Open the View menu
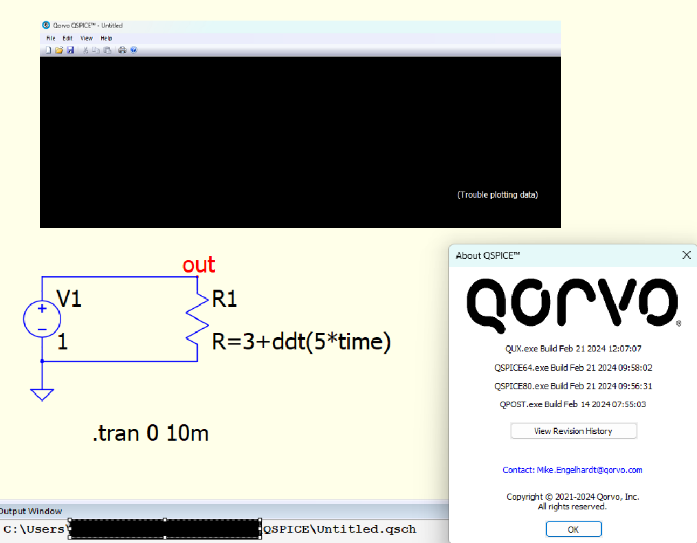697x543 pixels. click(x=86, y=38)
